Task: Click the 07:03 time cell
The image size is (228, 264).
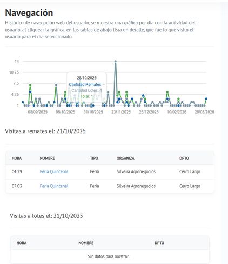Action: (17, 186)
